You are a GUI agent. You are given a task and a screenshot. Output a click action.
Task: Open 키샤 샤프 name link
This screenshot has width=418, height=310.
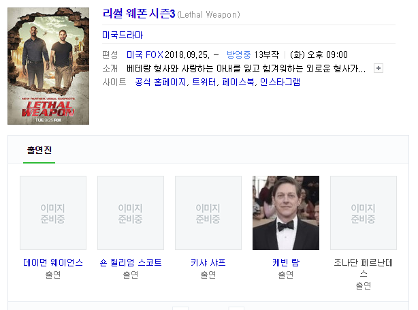tap(208, 262)
